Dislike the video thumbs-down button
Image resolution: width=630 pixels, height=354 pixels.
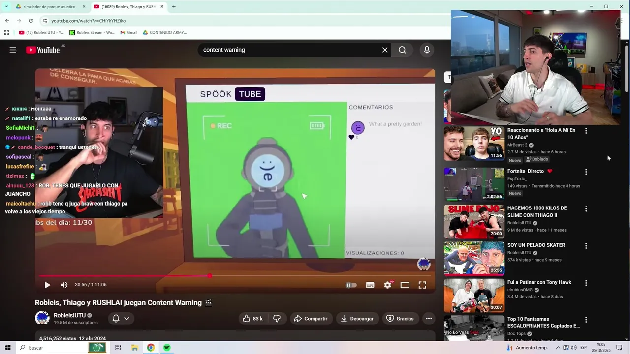coord(277,319)
